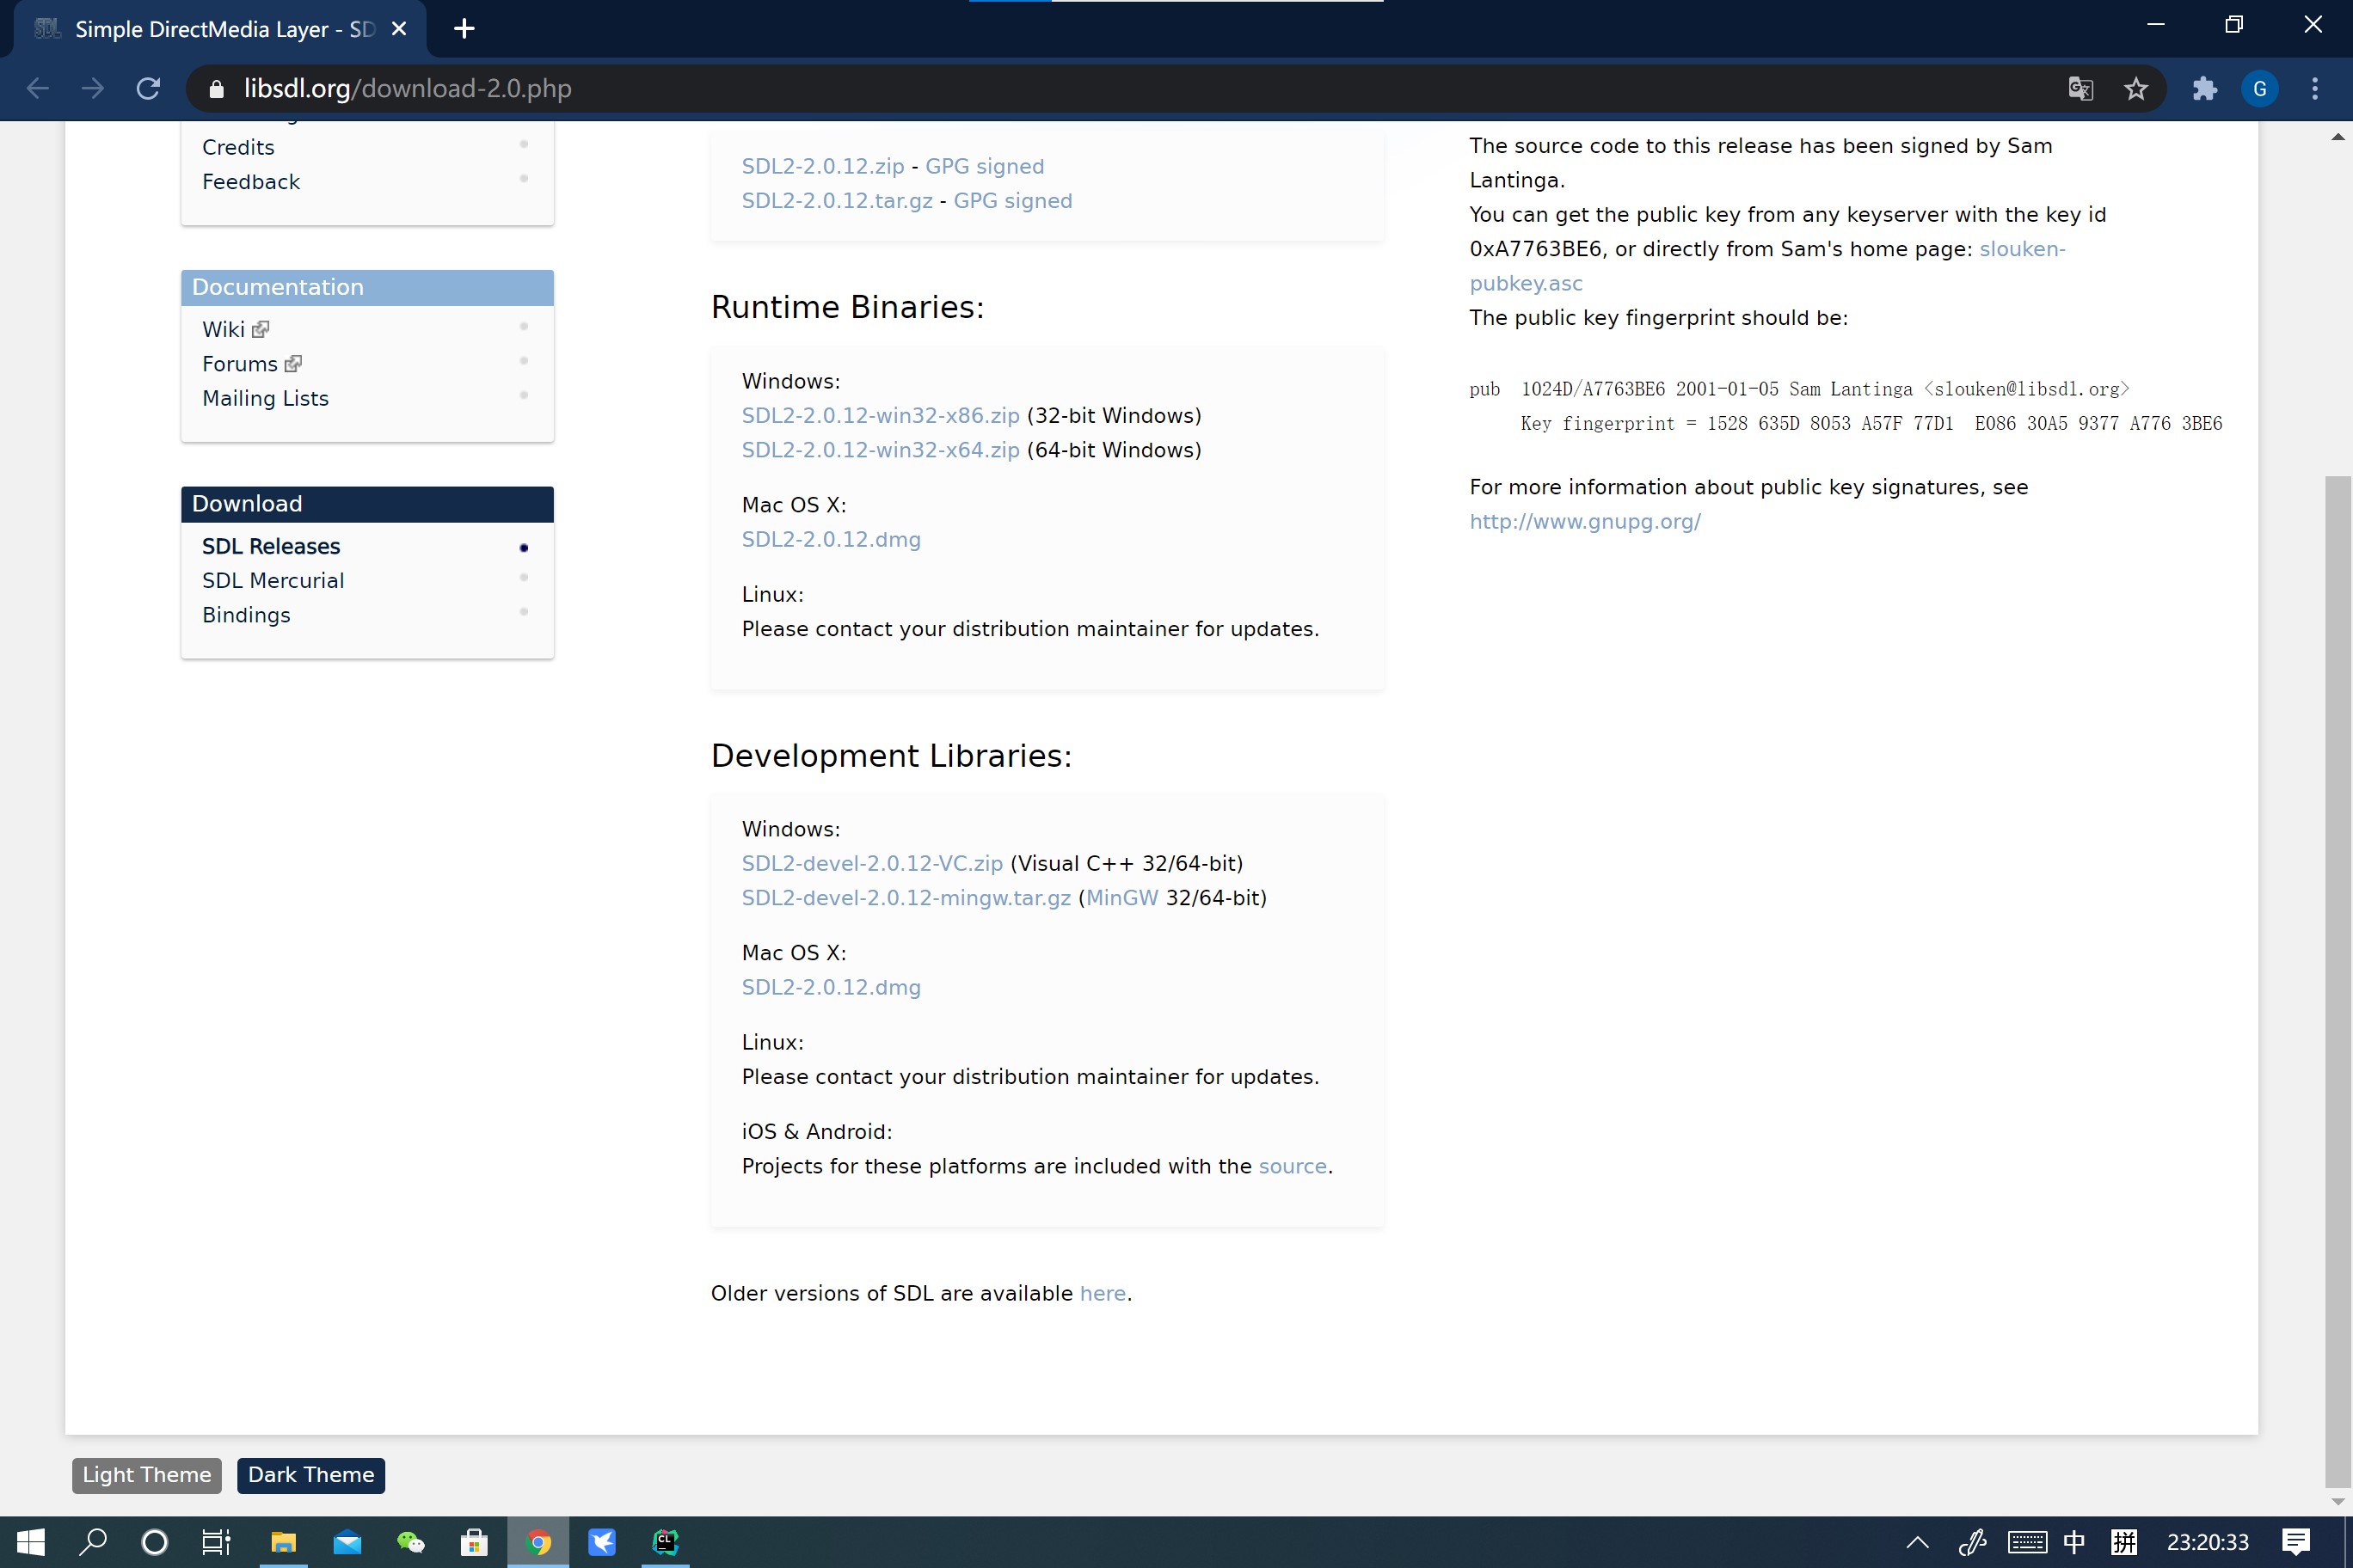2353x1568 pixels.
Task: Open Chrome three-dot menu
Action: (x=2315, y=88)
